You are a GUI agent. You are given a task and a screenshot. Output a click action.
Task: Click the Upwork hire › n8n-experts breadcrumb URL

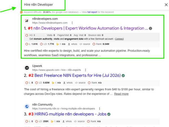[x=57, y=70]
